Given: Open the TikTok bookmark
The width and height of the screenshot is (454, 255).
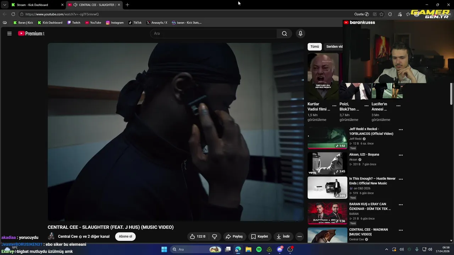Looking at the screenshot, I should pos(135,23).
